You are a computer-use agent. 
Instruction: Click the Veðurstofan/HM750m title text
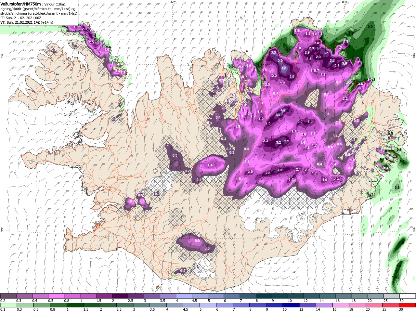tap(20, 4)
